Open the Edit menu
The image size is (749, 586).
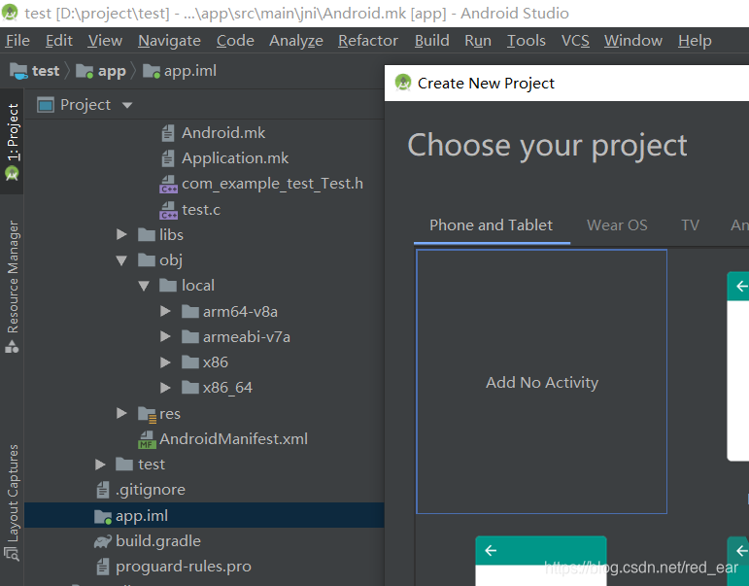pyautogui.click(x=58, y=41)
